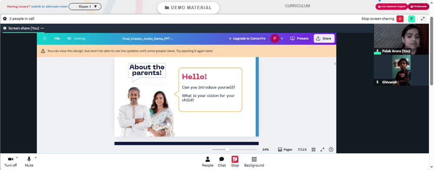
Task: Click Stop to end screen share
Action: coord(235,162)
